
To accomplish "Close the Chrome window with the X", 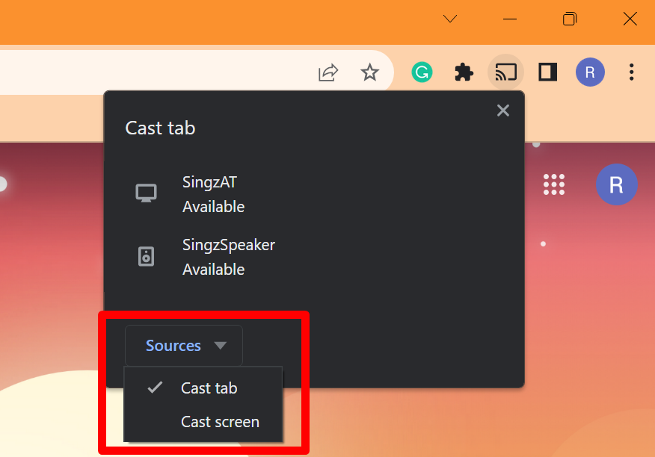I will 630,19.
